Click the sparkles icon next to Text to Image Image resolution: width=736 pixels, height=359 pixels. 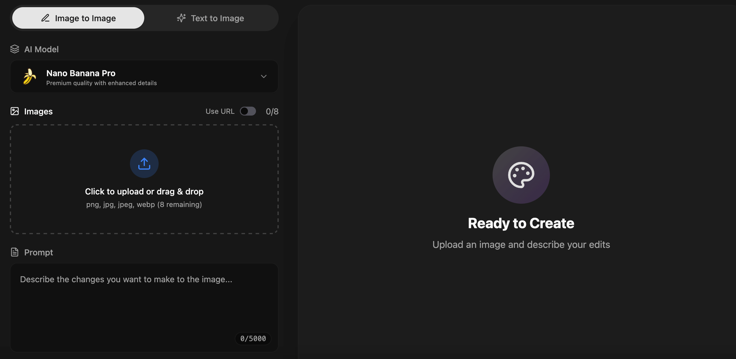coord(181,18)
